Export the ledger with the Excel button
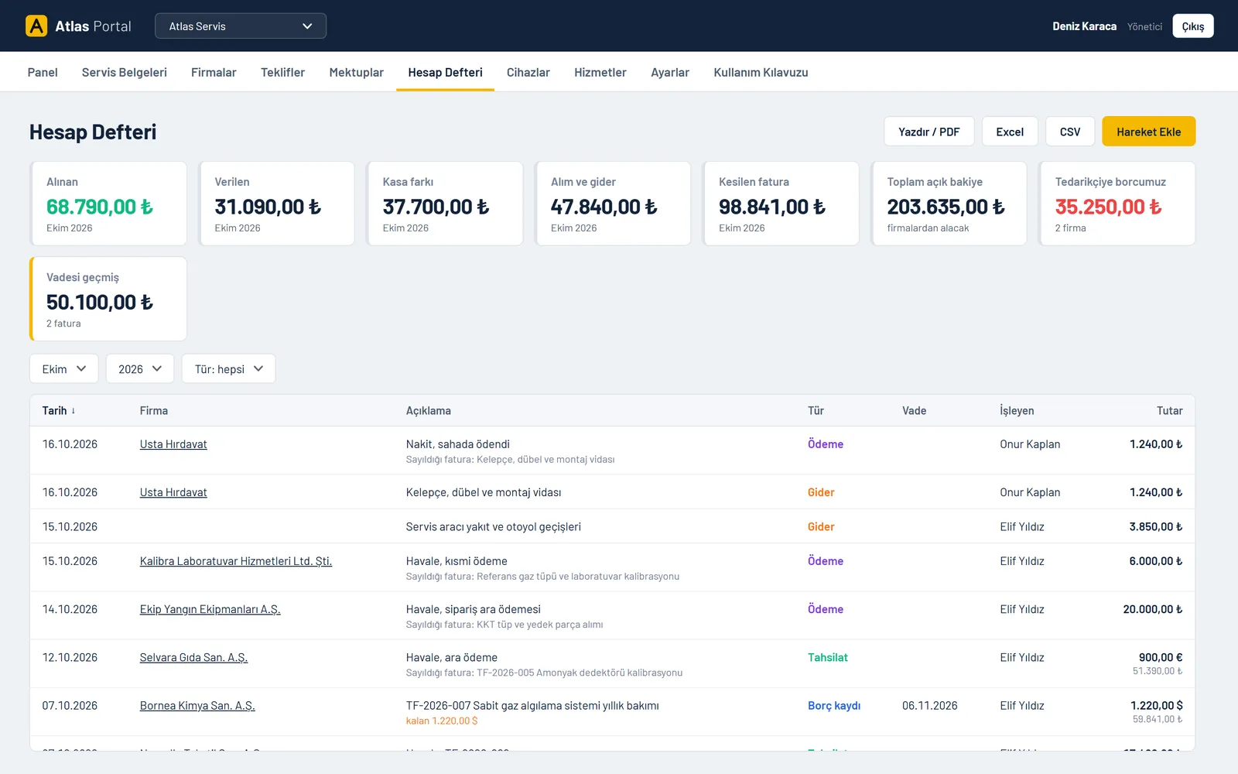The height and width of the screenshot is (774, 1238). point(1010,132)
